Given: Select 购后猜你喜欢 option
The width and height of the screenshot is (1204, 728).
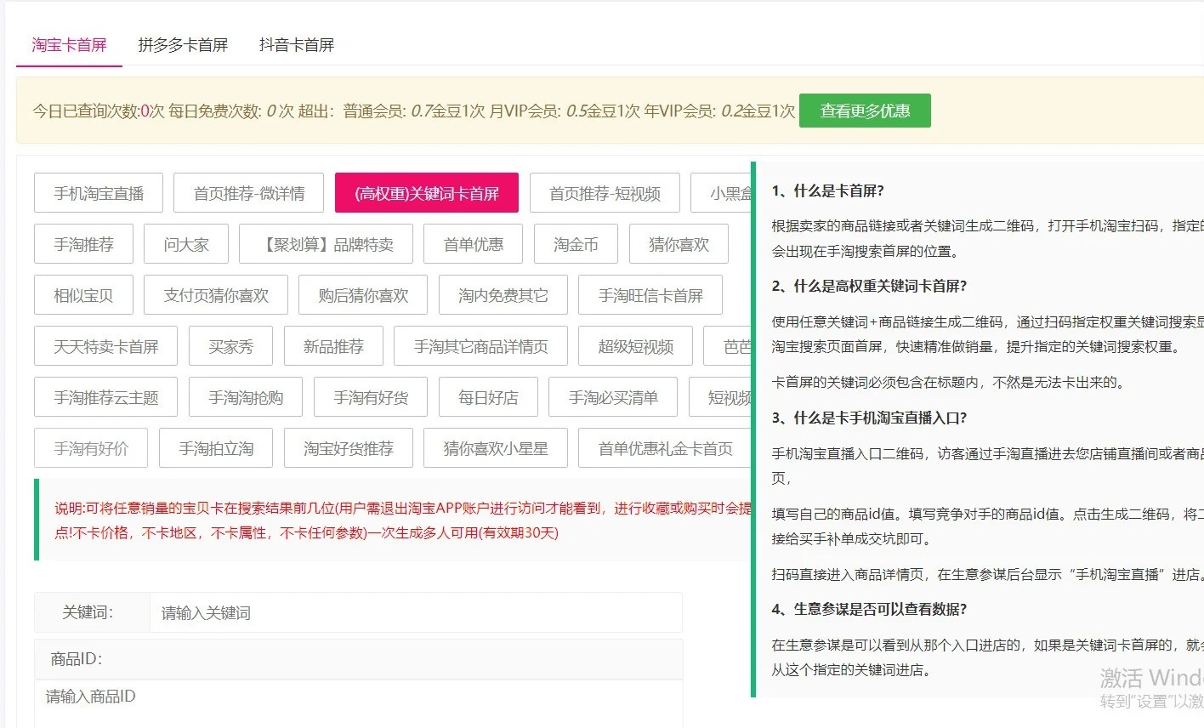Looking at the screenshot, I should 363,295.
